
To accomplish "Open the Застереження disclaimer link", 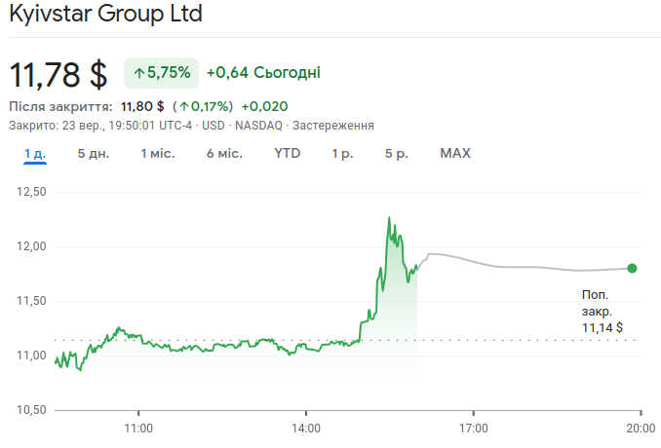I will (333, 126).
